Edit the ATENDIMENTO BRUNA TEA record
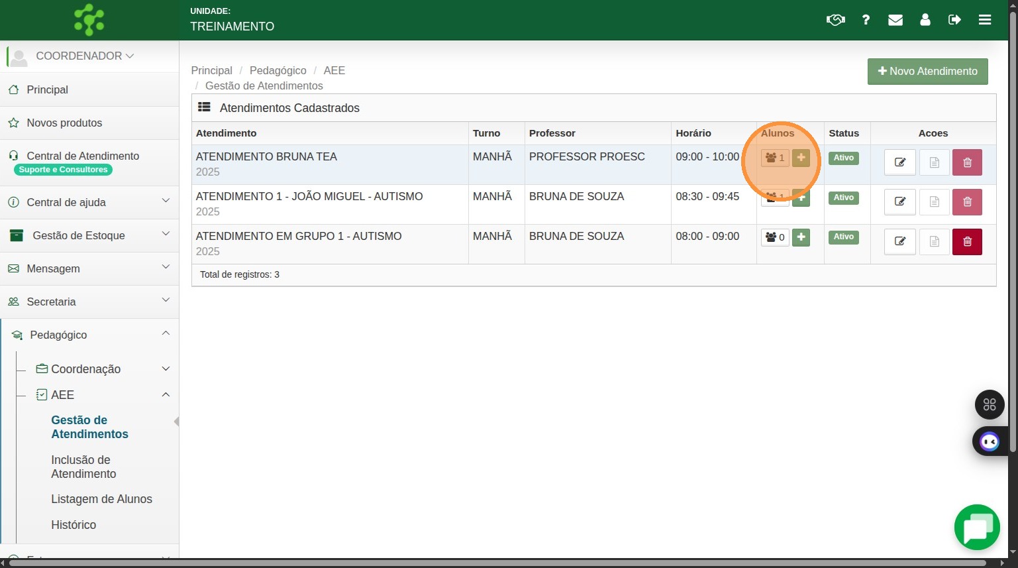 pyautogui.click(x=899, y=162)
